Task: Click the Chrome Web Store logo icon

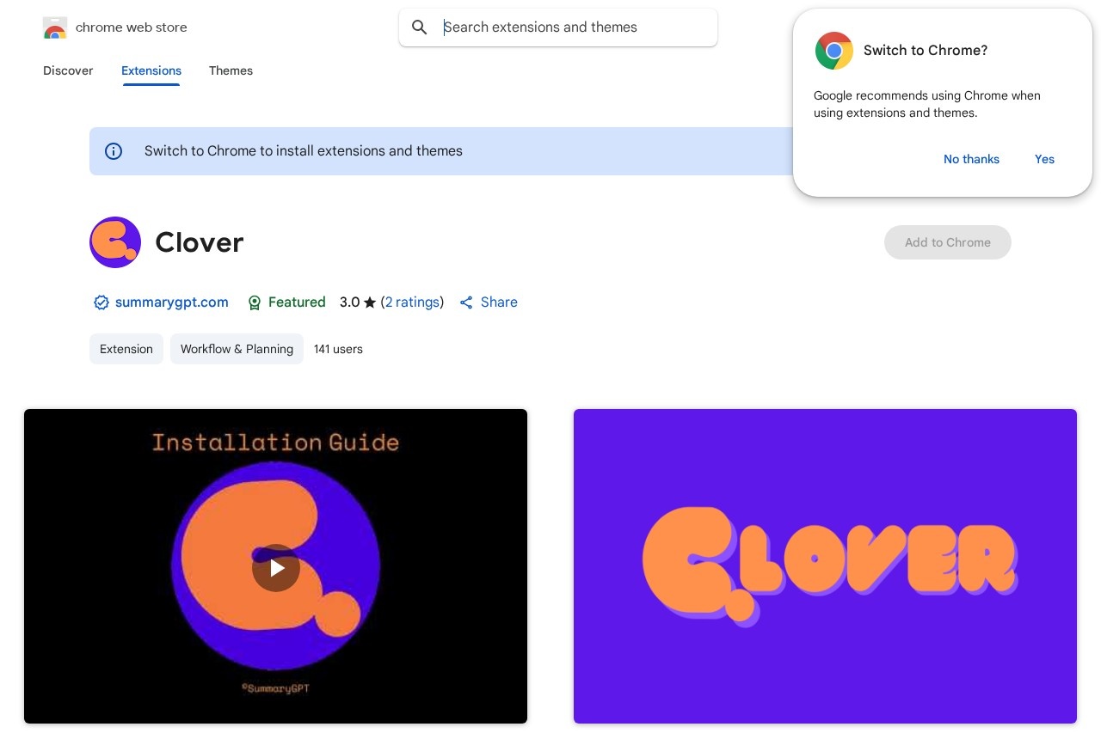Action: (x=55, y=27)
